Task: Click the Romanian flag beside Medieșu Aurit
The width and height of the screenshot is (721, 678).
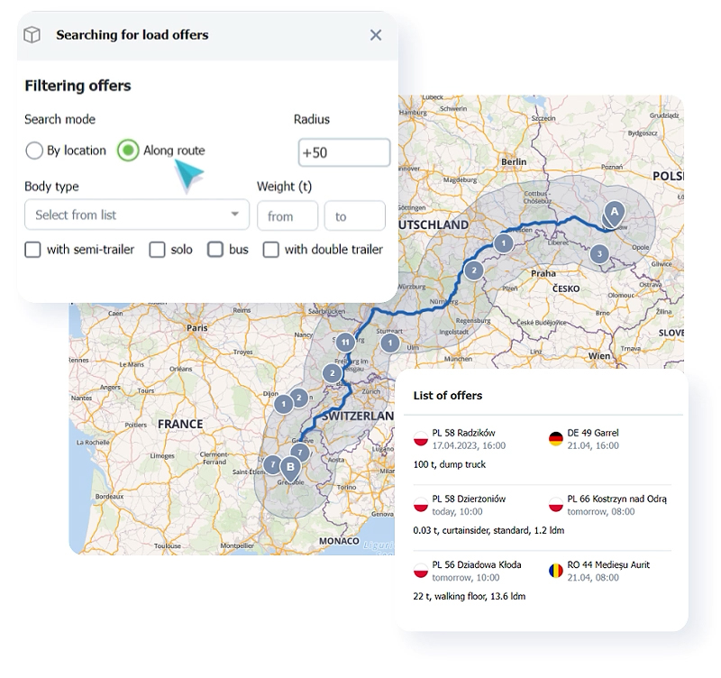Action: (556, 571)
